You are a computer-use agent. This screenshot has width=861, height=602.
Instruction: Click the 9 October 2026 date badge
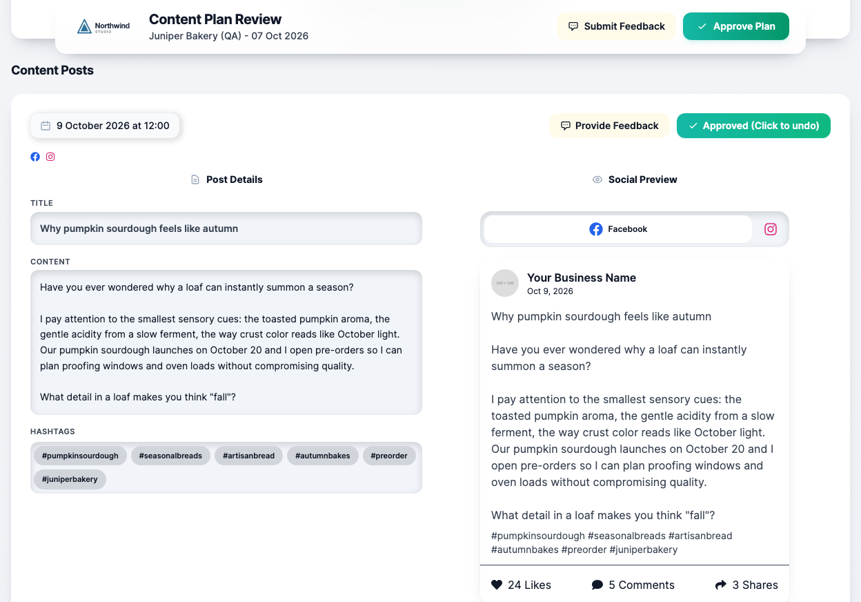(105, 126)
